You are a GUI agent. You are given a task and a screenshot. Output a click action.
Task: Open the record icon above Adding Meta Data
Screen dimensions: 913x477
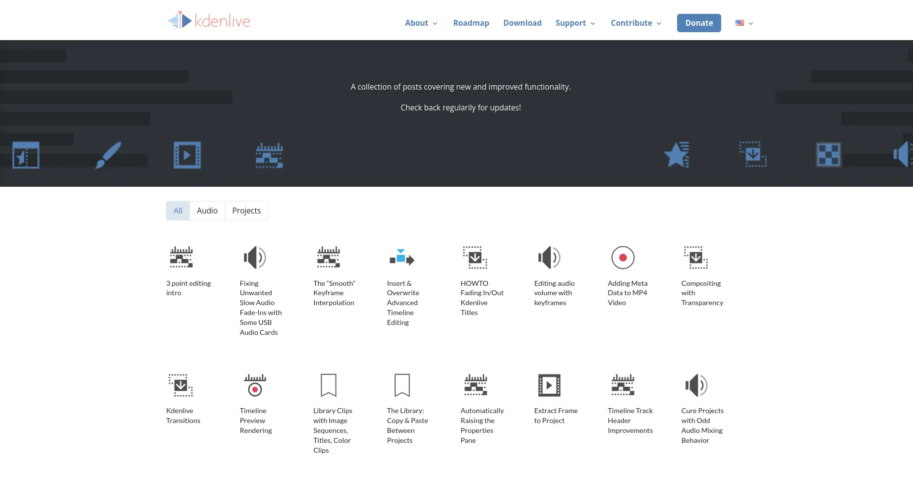click(623, 258)
